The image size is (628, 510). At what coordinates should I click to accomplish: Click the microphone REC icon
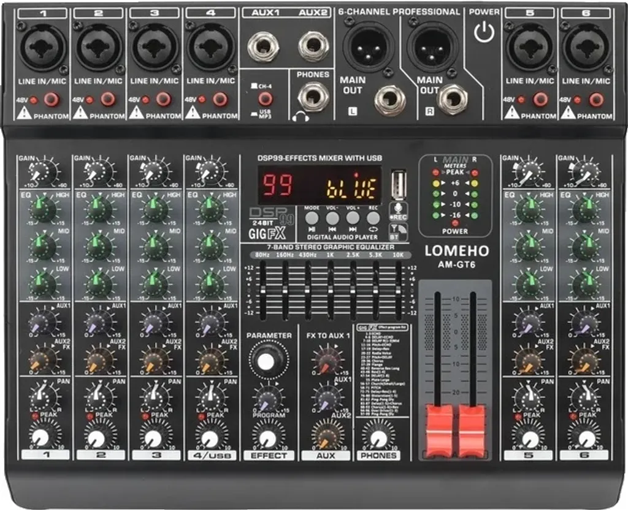[399, 212]
